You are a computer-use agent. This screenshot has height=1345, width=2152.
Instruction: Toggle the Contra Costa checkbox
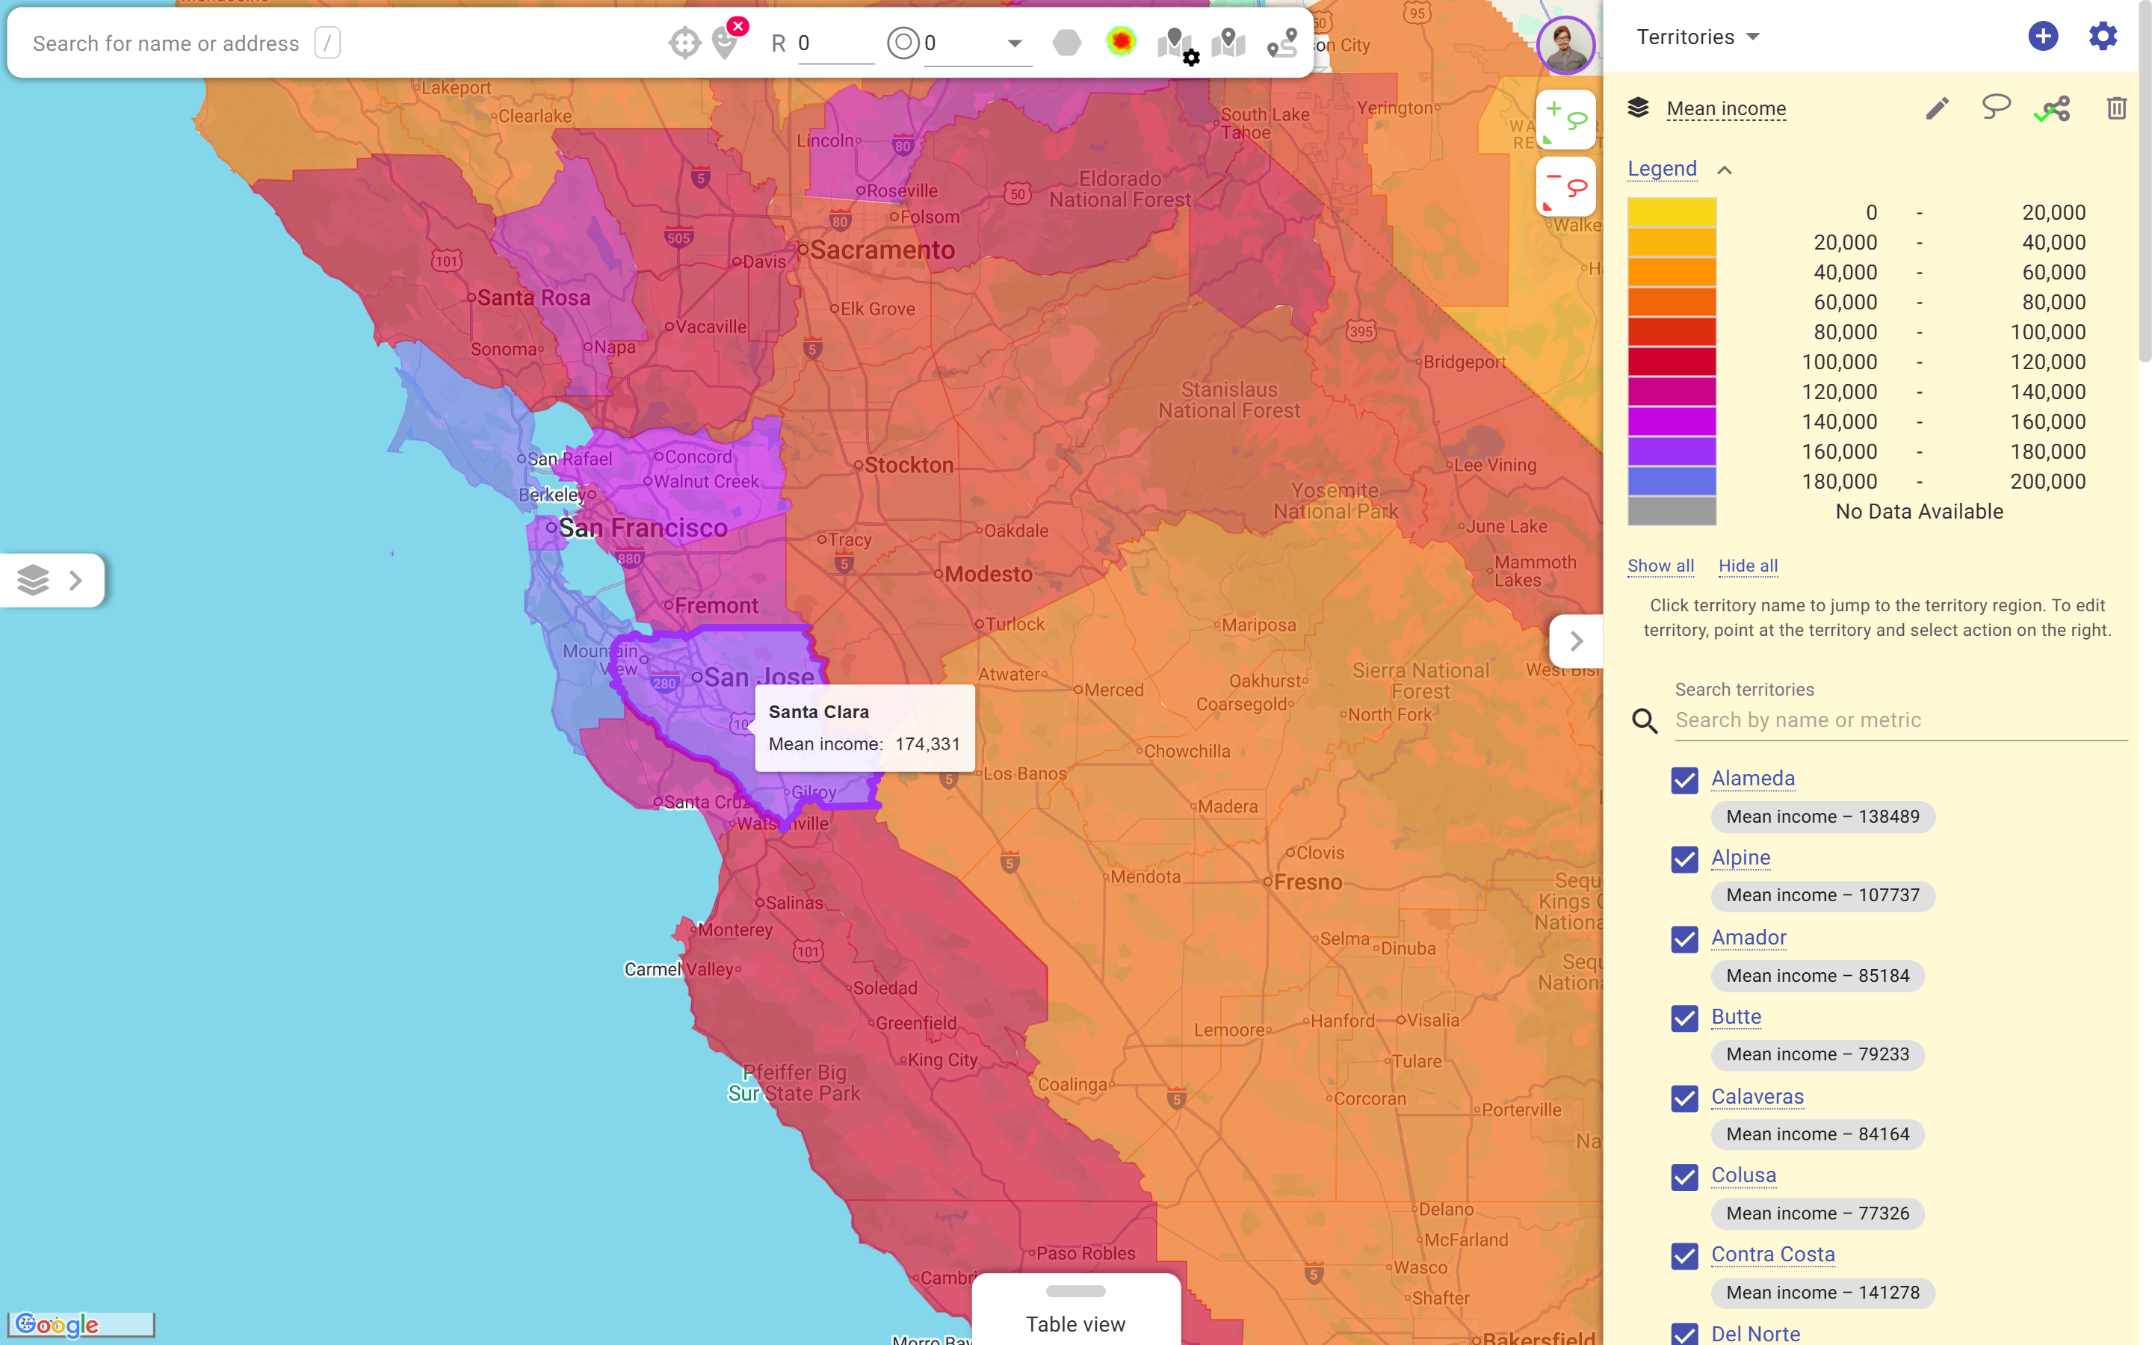(x=1684, y=1256)
